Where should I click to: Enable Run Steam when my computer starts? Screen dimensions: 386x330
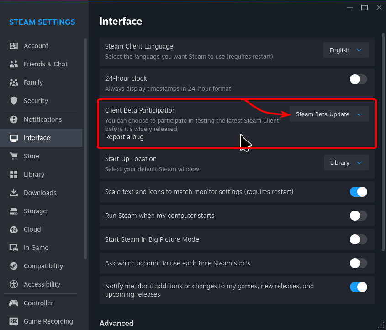[x=359, y=216]
